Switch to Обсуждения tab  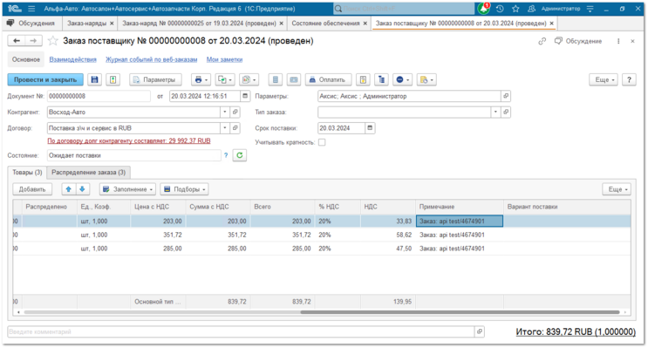click(32, 24)
